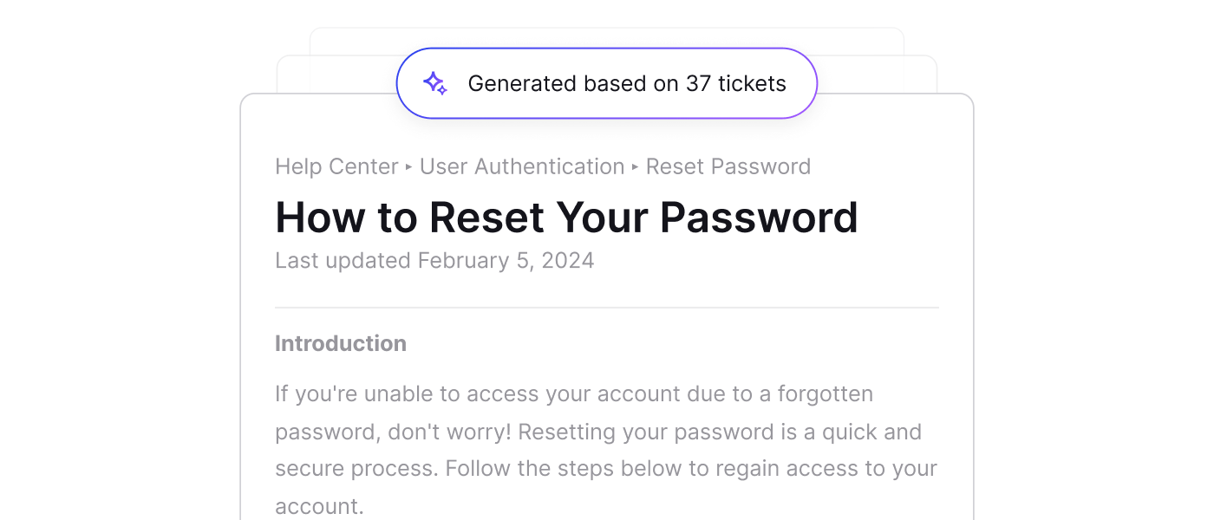Go to User Authentication breadcrumb
This screenshot has height=520, width=1214.
coord(522,166)
